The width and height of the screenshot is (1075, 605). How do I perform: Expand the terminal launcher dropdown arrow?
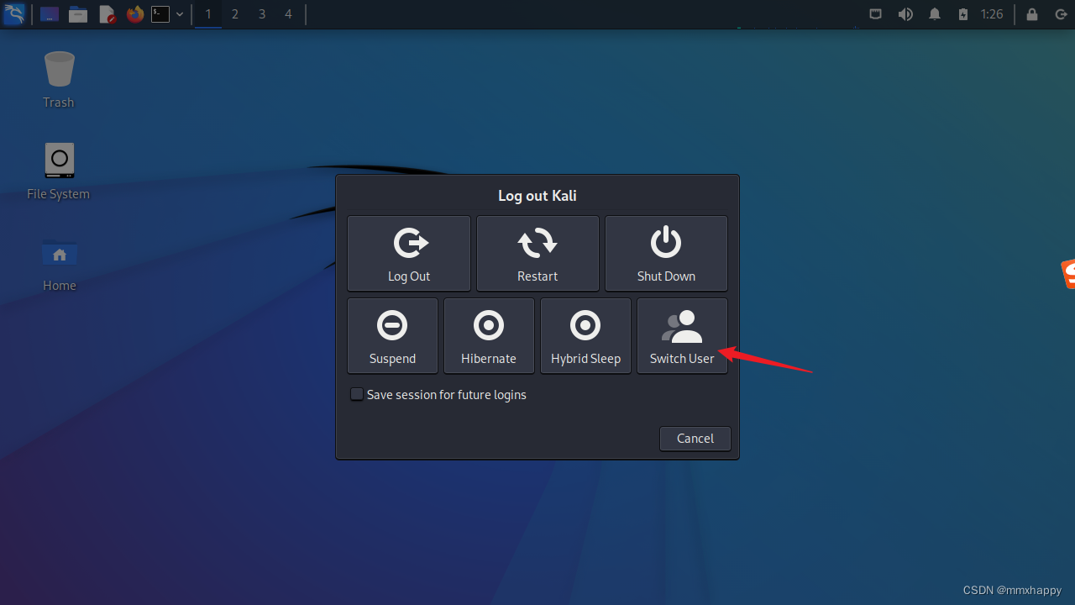179,14
